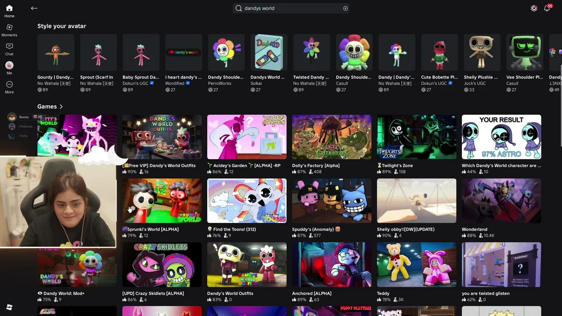Click the search magnifier icon
The width and height of the screenshot is (562, 316).
click(238, 8)
